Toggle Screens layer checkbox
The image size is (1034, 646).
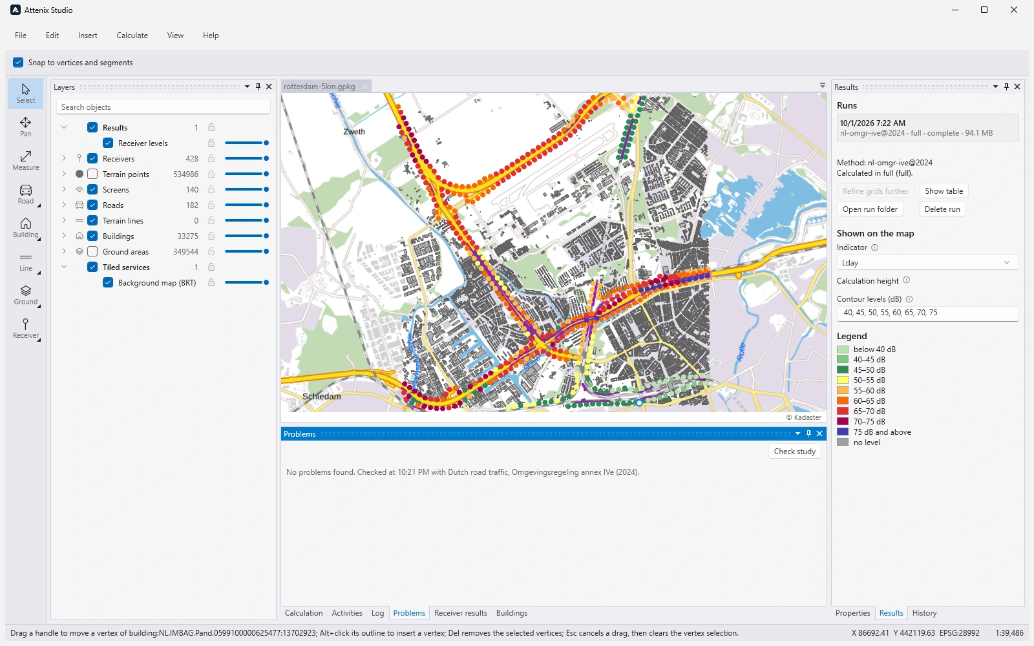pyautogui.click(x=92, y=189)
